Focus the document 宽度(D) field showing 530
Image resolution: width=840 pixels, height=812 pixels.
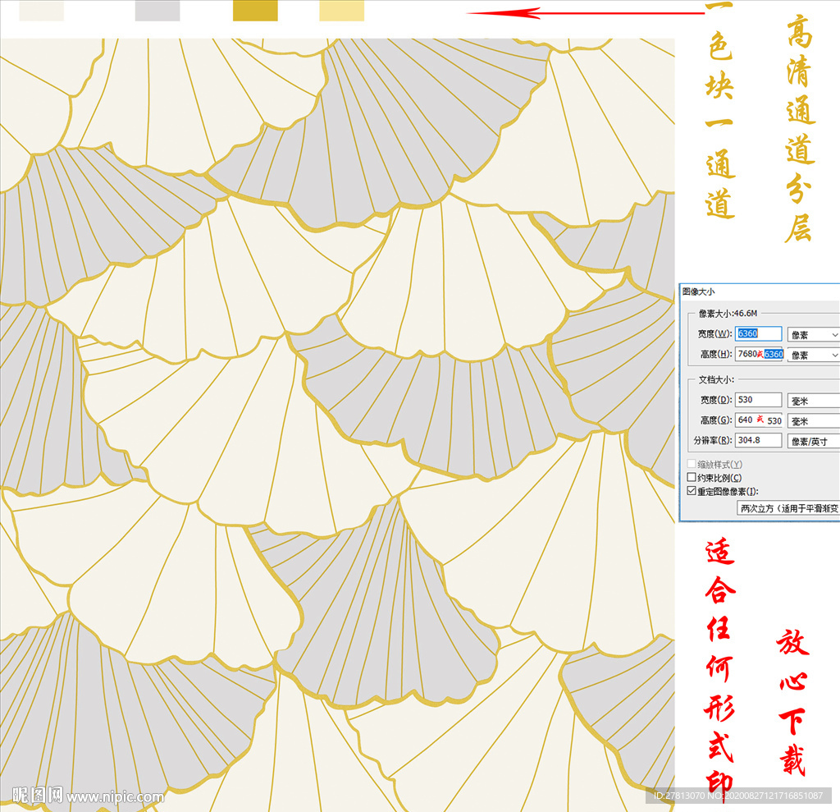pos(759,400)
